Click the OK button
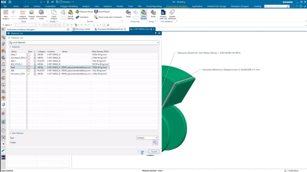 [x=142, y=152]
